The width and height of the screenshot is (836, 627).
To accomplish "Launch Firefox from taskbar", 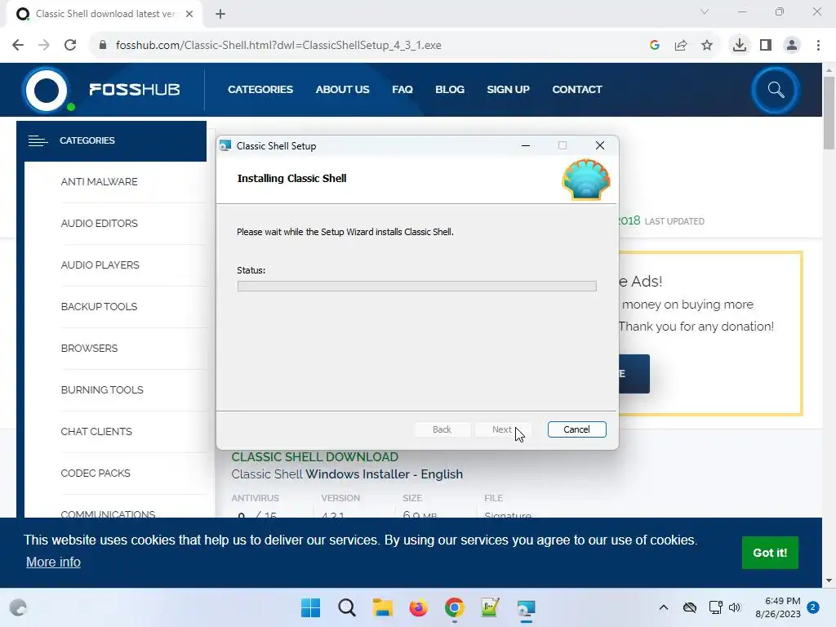I will tap(419, 607).
